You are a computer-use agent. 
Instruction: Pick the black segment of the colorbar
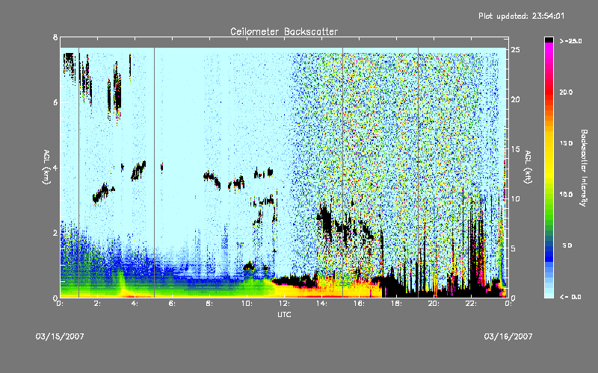coord(549,40)
